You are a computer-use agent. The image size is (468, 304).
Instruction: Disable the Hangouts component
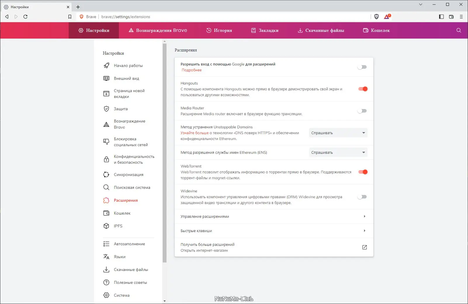[x=363, y=89]
